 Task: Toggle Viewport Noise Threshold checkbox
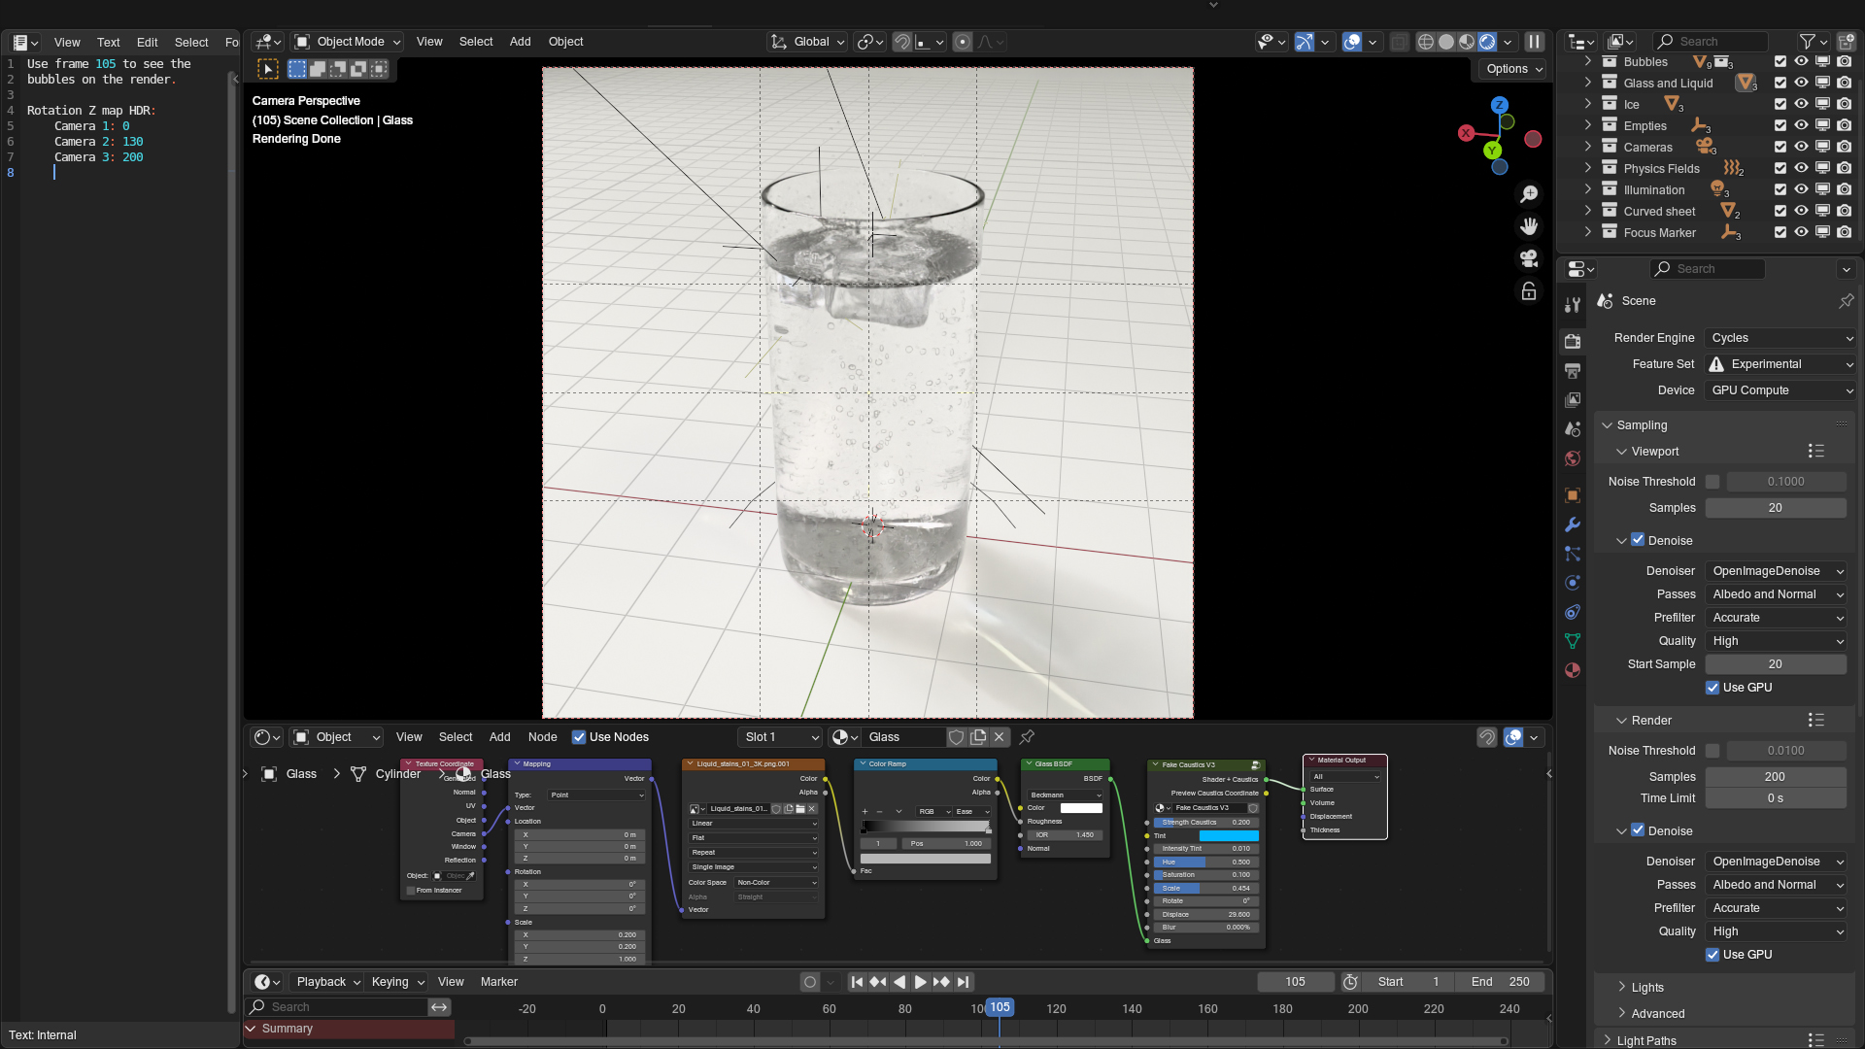pyautogui.click(x=1712, y=482)
